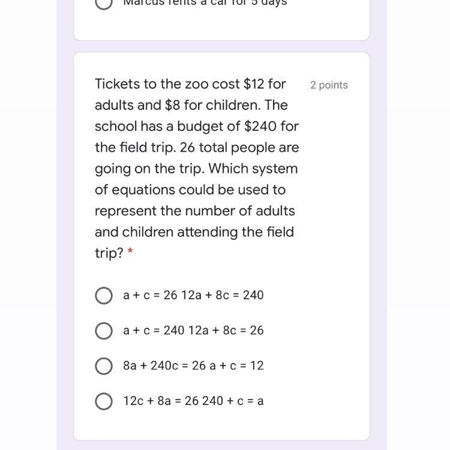The height and width of the screenshot is (450, 450).
Task: Pick the radio button for "12c + 8a = 26 240 + c = a"
Action: tap(104, 401)
